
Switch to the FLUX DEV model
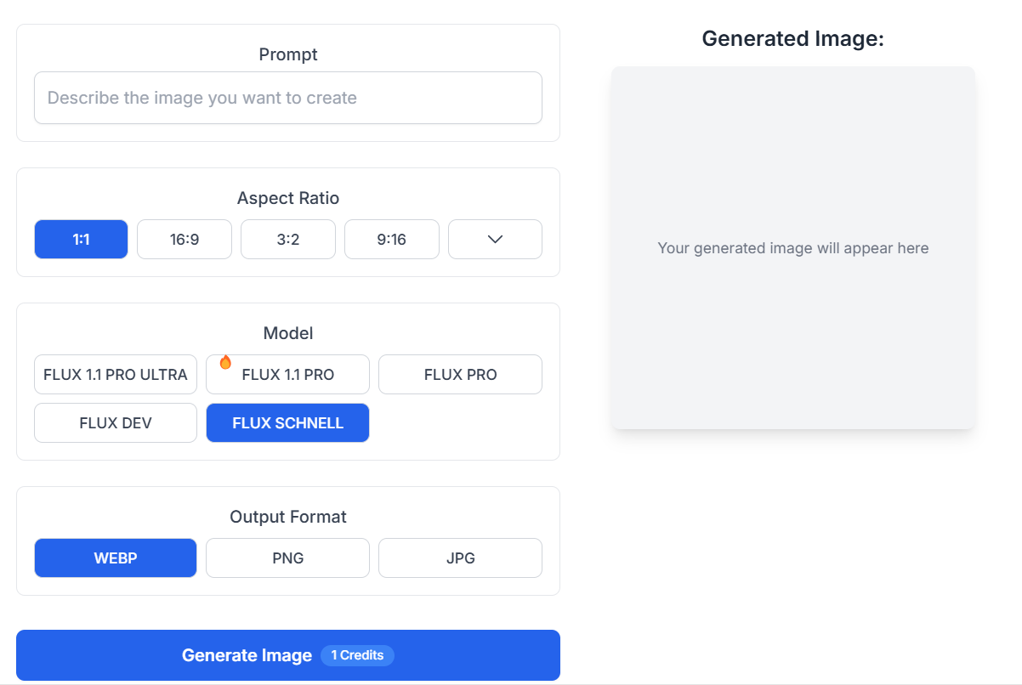[x=115, y=422]
